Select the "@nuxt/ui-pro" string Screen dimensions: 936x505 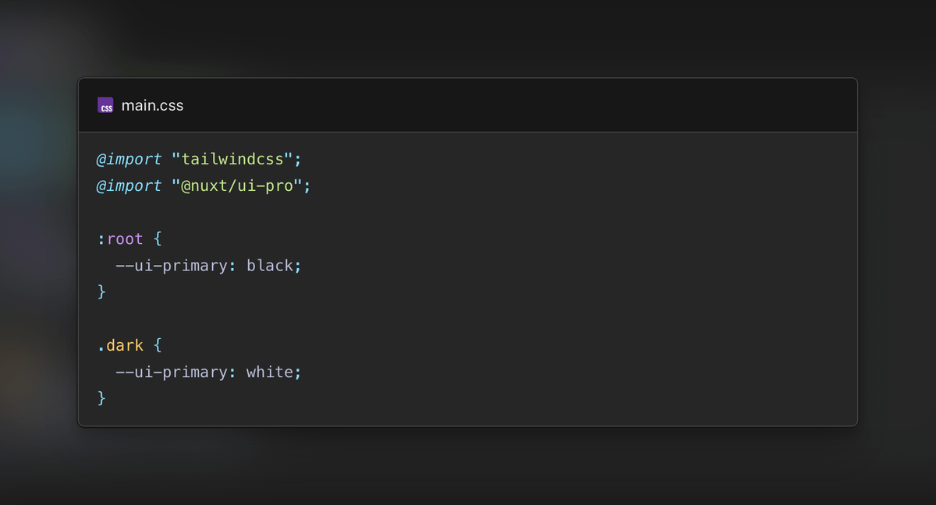236,186
